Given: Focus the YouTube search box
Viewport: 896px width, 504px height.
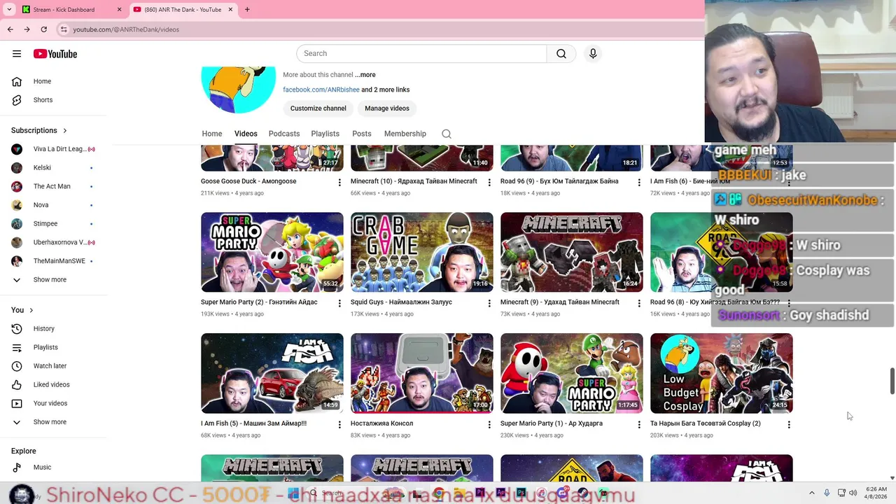Looking at the screenshot, I should (421, 54).
